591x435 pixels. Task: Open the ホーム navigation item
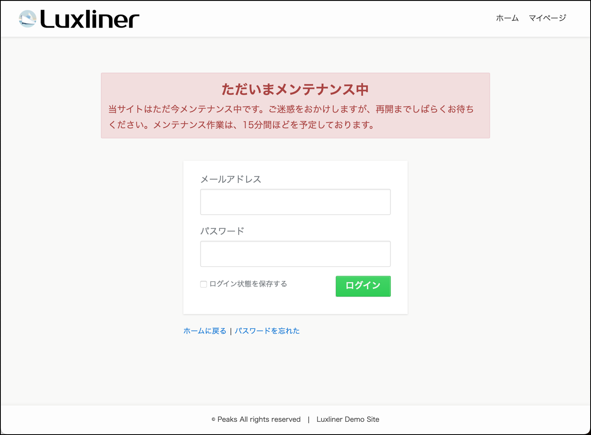point(507,18)
